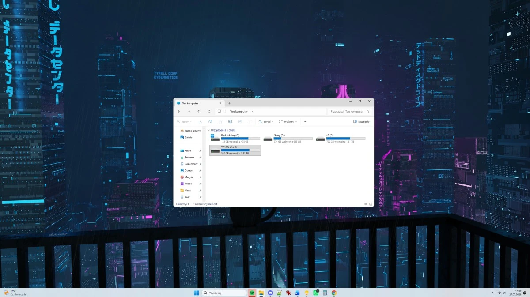Open Galeria in sidebar
The image size is (530, 297).
coord(186,137)
